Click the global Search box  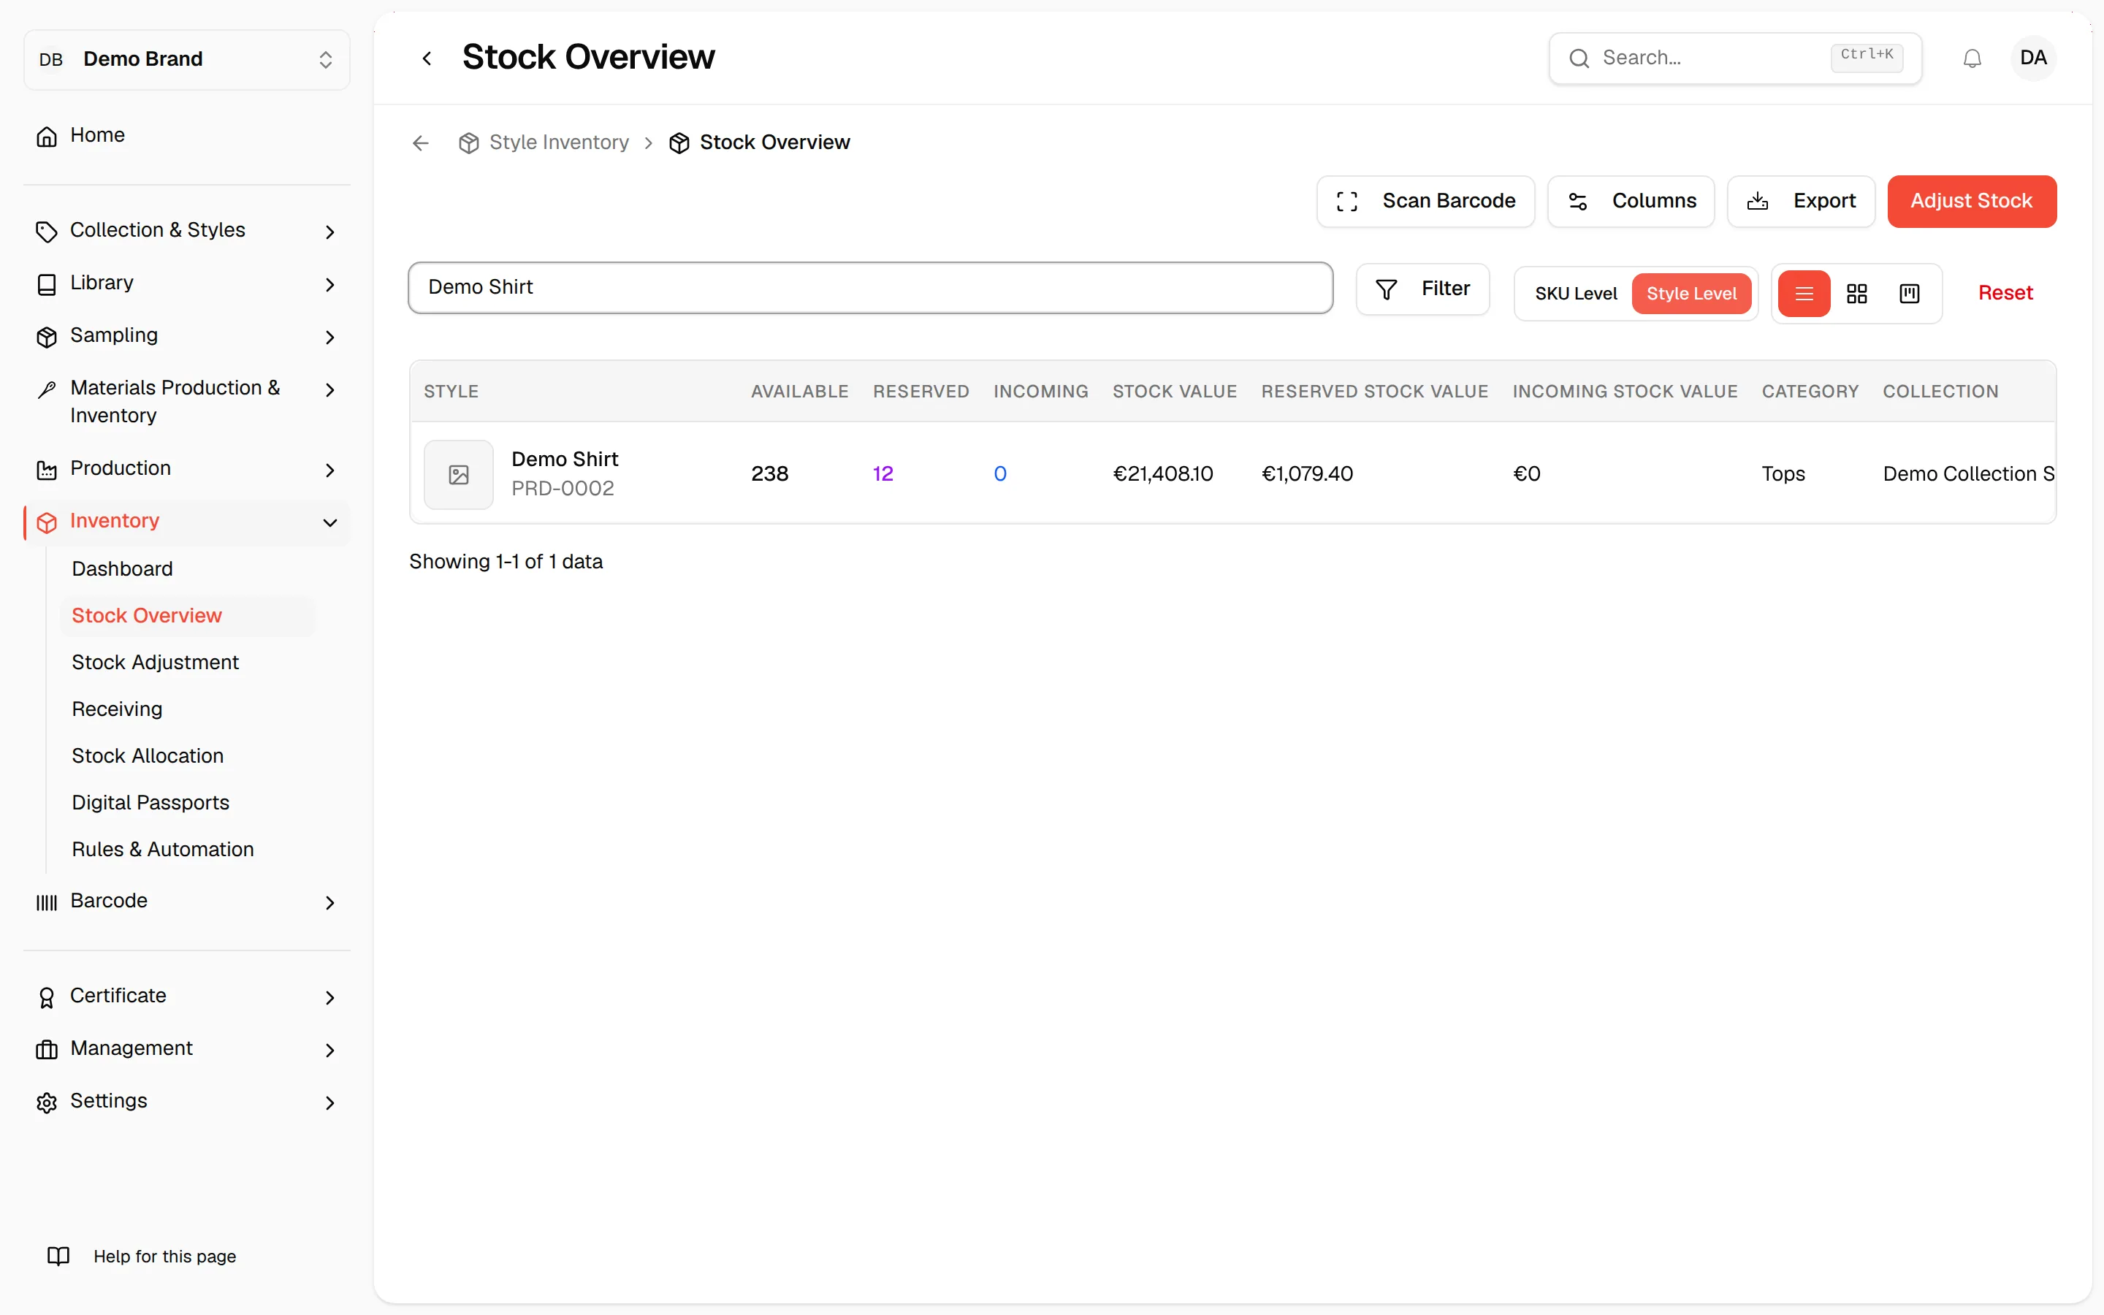1734,58
